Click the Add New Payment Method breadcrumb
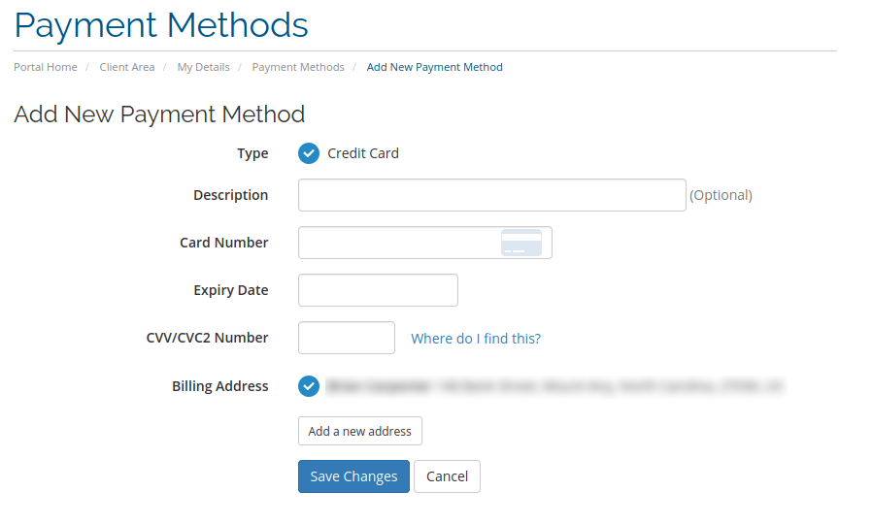 [x=434, y=67]
